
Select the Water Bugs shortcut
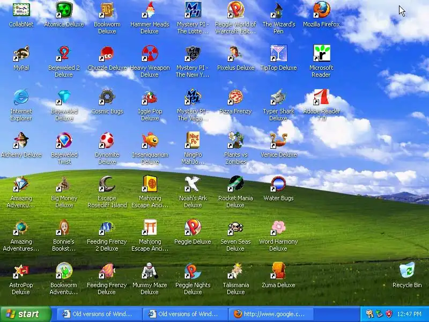[278, 184]
